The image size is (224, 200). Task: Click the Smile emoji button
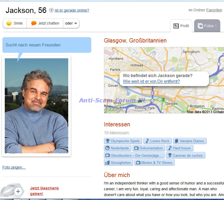(x=15, y=23)
